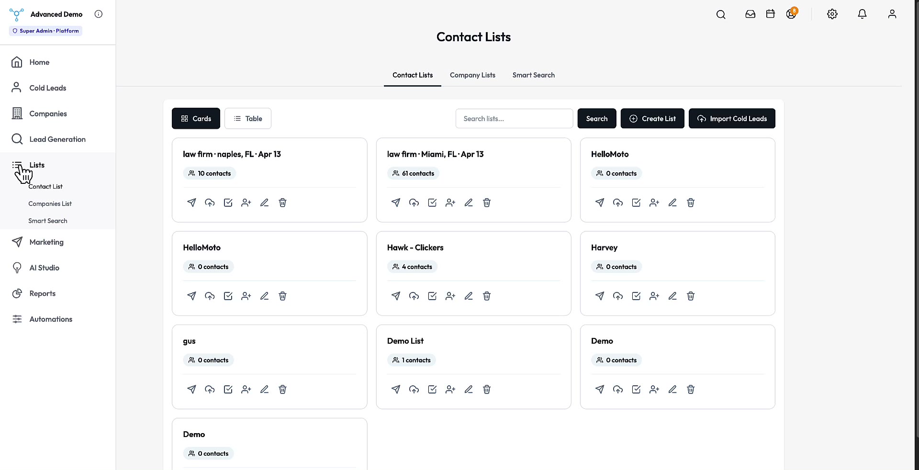The height and width of the screenshot is (470, 919).
Task: Open the notification bell icon
Action: click(862, 14)
